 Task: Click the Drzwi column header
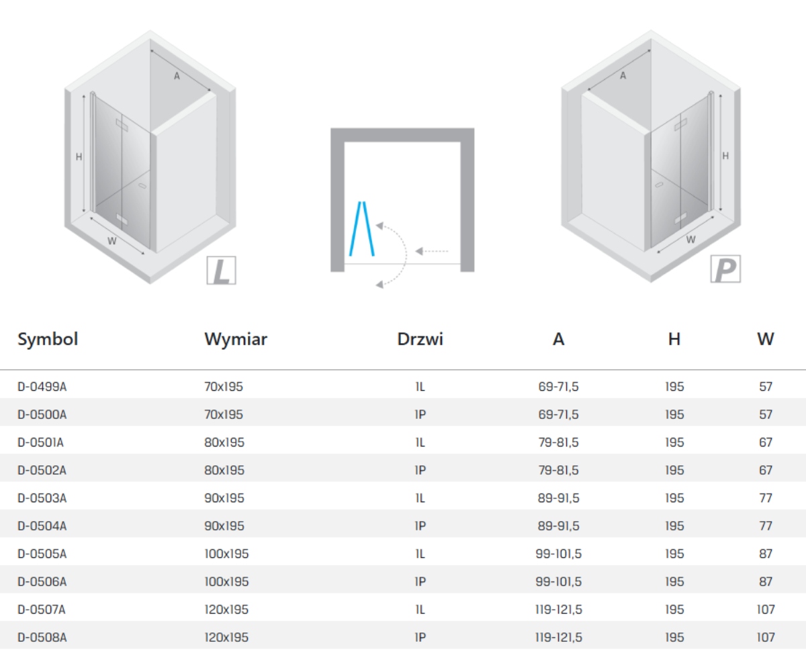tap(420, 339)
